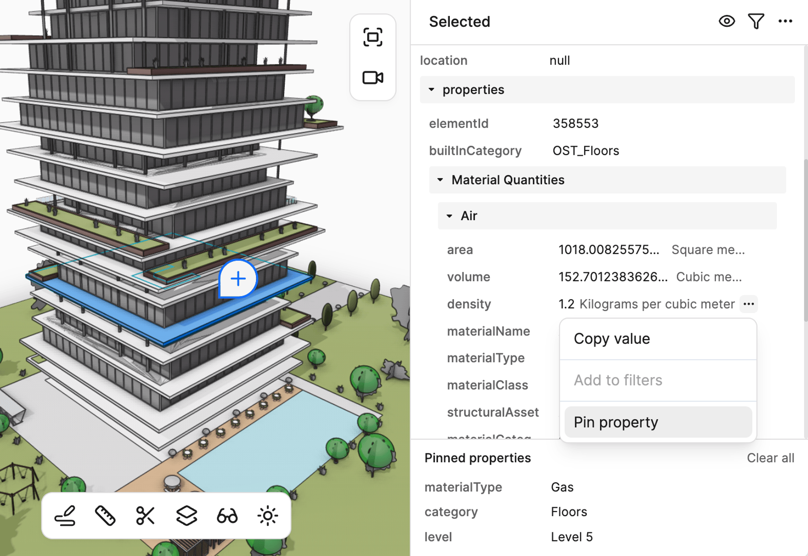Collapse the properties section
This screenshot has height=556, width=808.
click(607, 90)
